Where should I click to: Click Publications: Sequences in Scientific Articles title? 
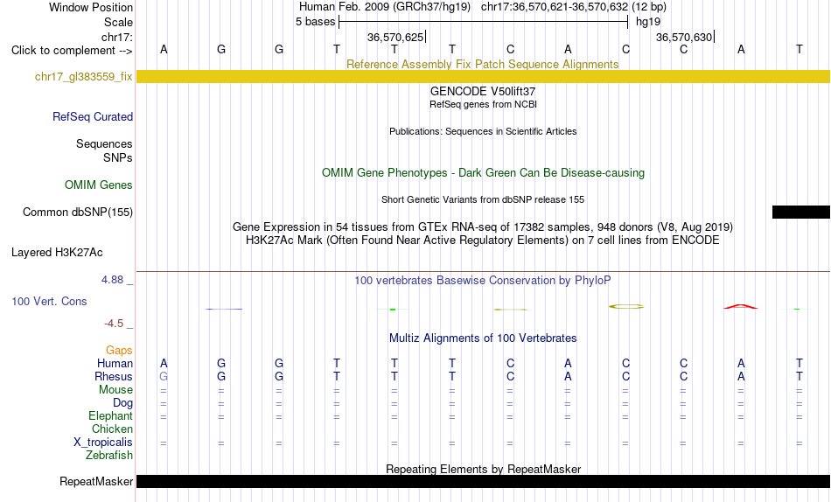pyautogui.click(x=483, y=131)
